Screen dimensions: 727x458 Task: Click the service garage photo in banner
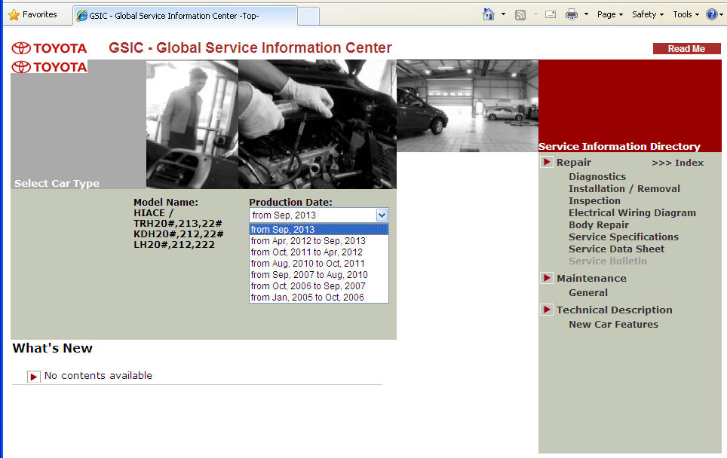click(468, 105)
